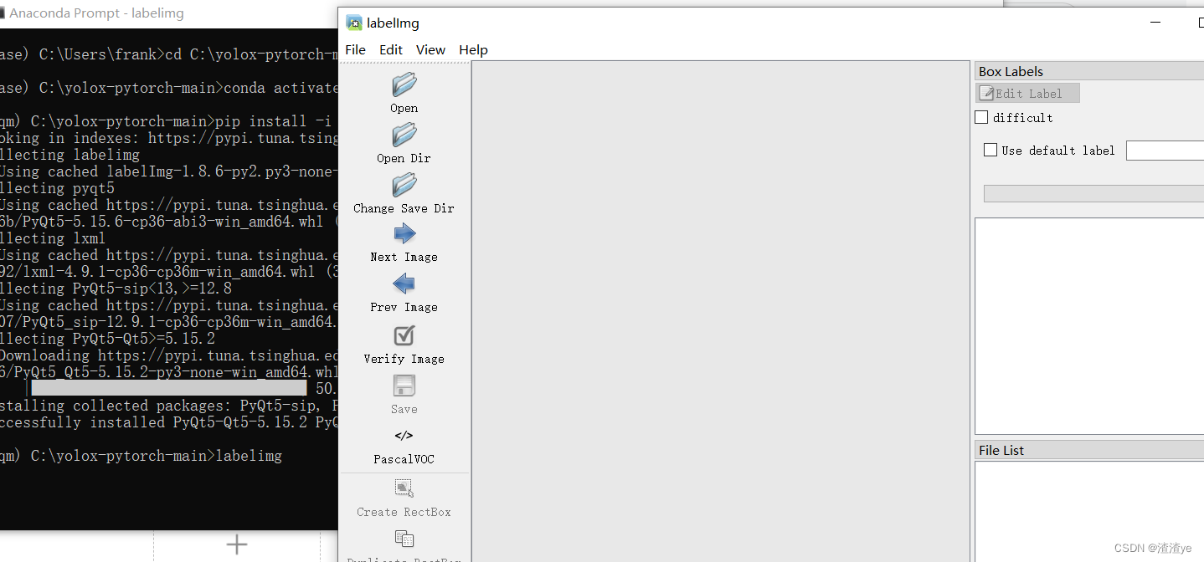Image resolution: width=1204 pixels, height=562 pixels.
Task: Click the file list area
Action: (x=1089, y=511)
